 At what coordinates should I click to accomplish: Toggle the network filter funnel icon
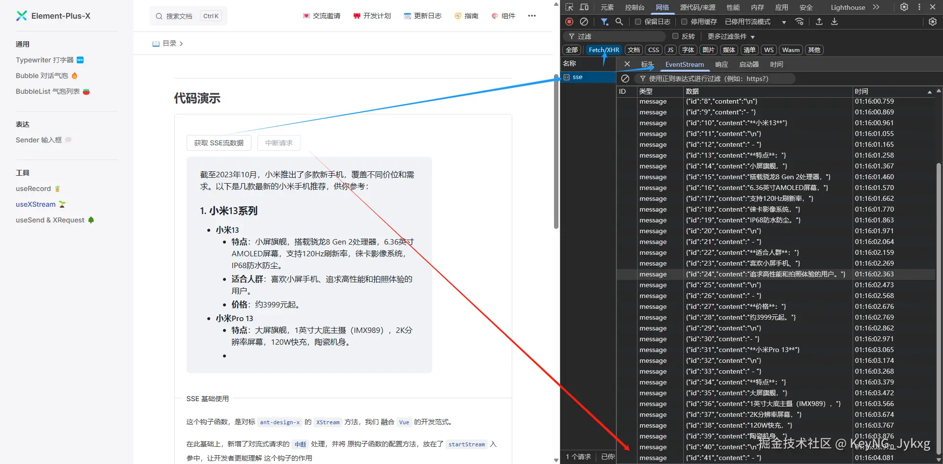605,22
